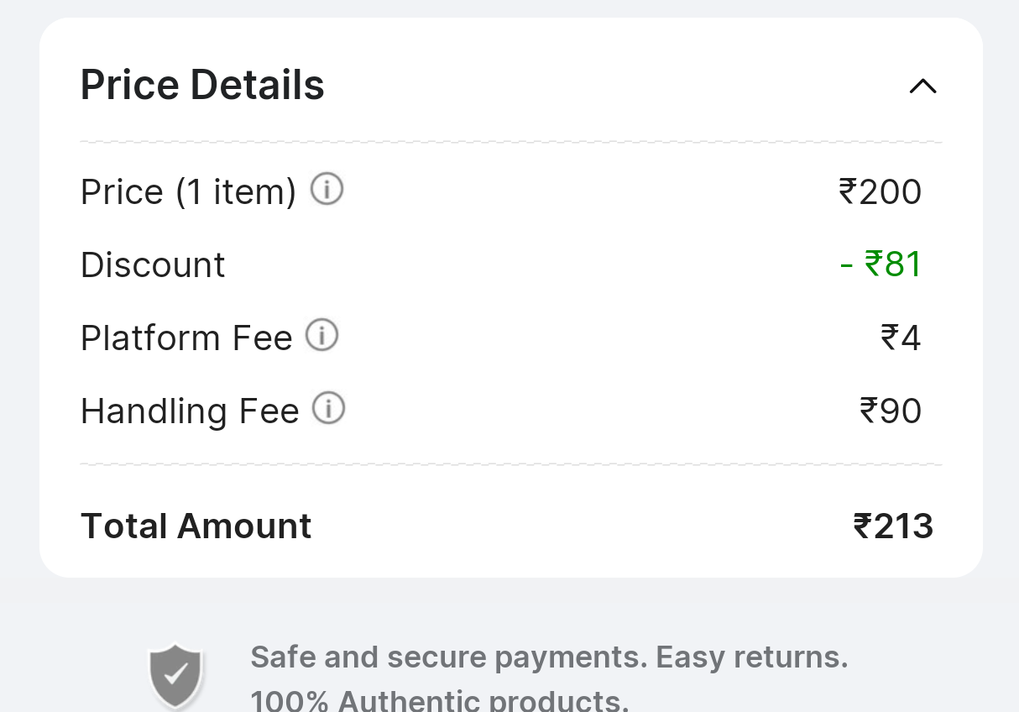Click the 100% Authentic products text
The width and height of the screenshot is (1019, 712).
pos(439,699)
